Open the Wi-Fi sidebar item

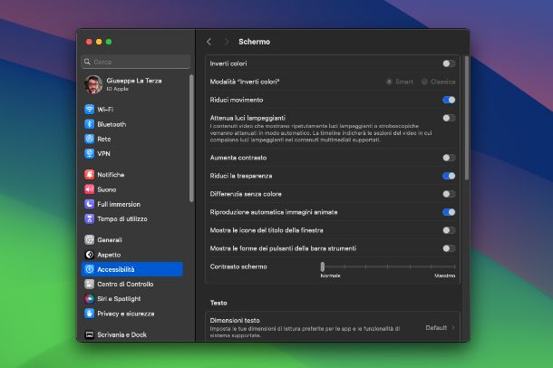(x=132, y=110)
